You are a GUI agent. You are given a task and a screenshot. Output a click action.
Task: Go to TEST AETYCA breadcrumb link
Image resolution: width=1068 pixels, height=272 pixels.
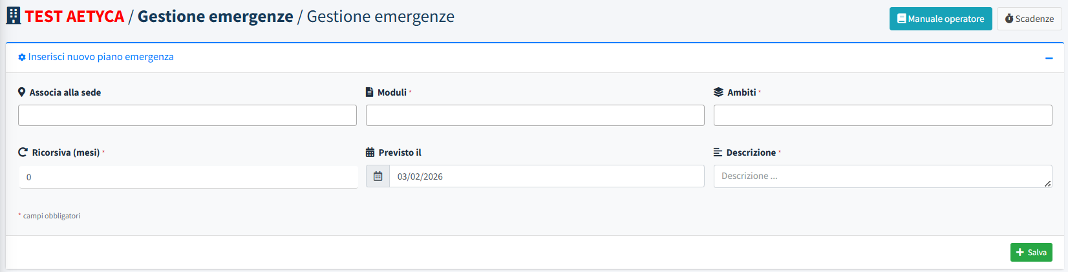coord(74,16)
